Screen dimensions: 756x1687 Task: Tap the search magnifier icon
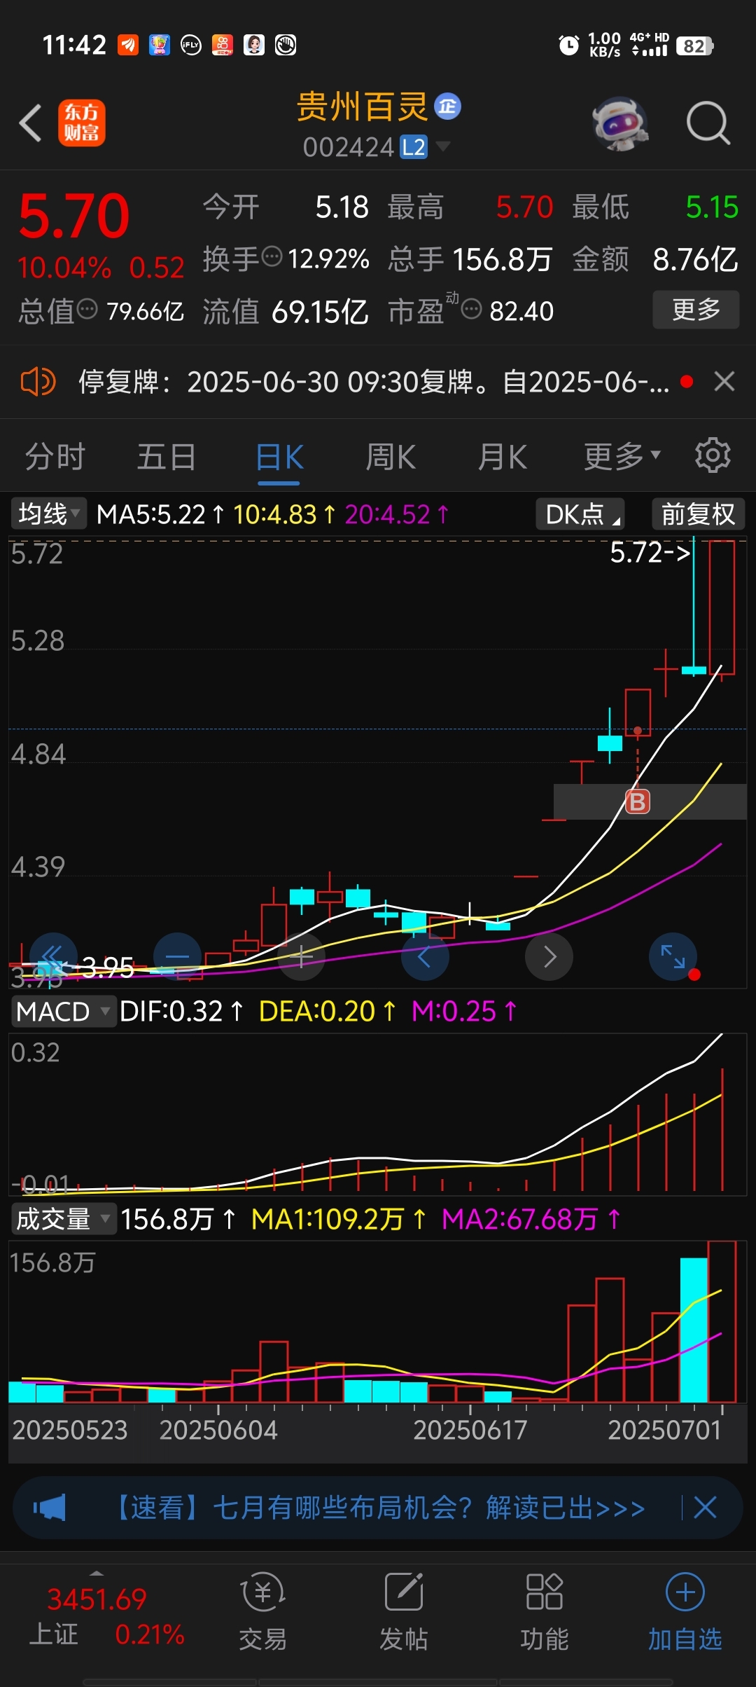(708, 123)
